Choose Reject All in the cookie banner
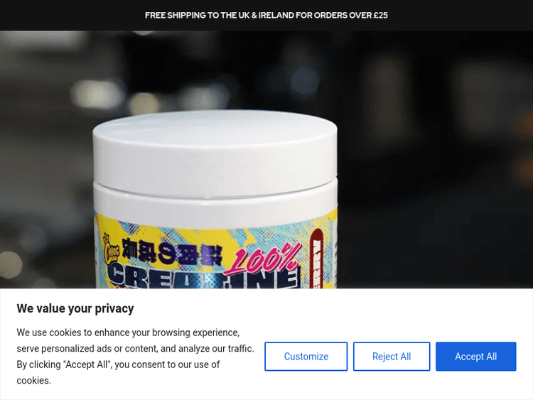Screen dimensions: 533x400 coord(392,356)
